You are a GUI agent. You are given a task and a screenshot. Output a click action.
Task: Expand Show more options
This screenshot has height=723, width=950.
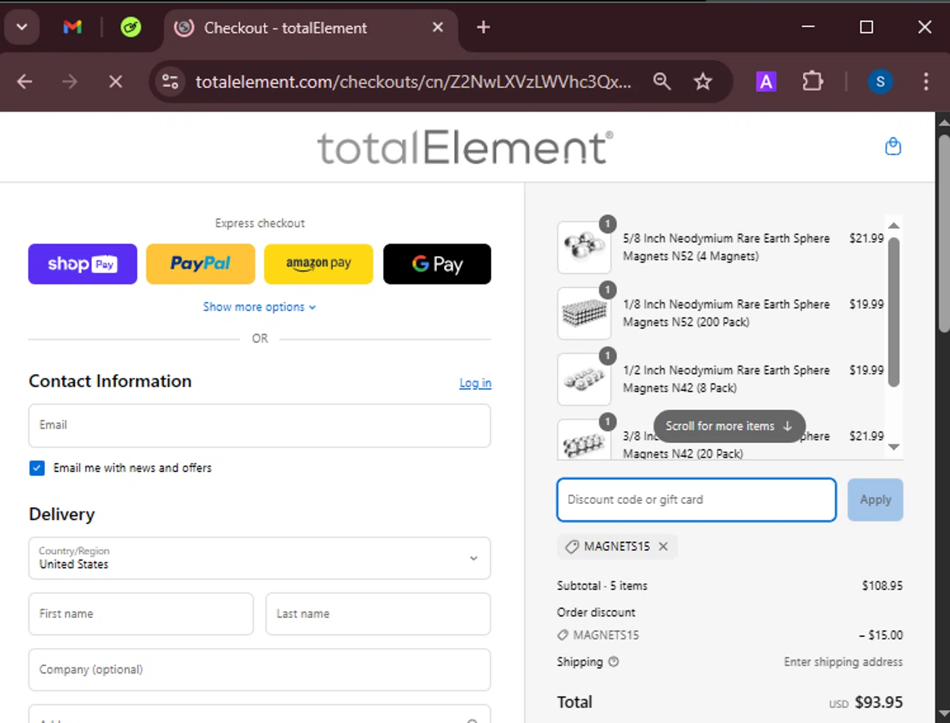tap(260, 307)
